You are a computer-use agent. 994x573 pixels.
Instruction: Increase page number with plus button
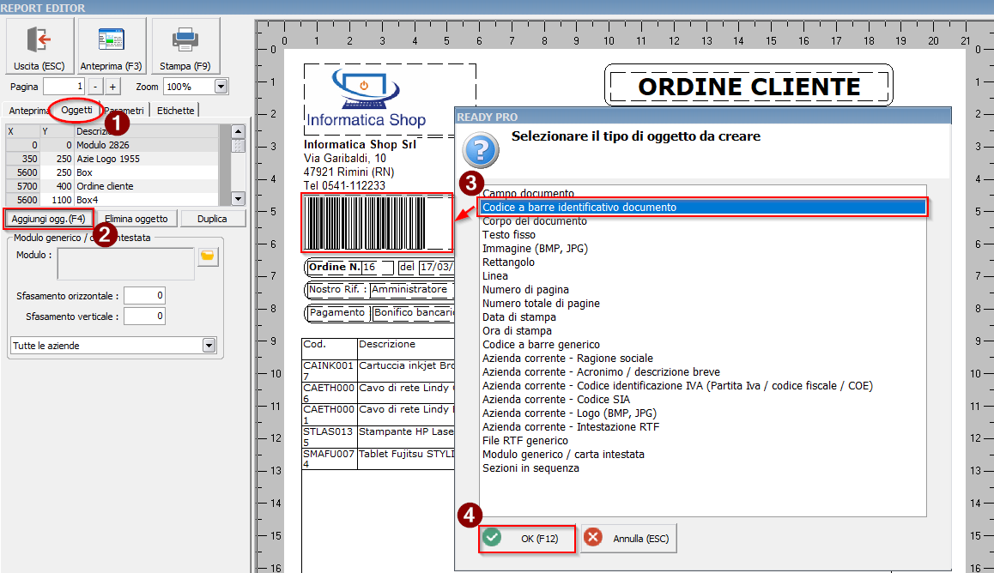(x=112, y=87)
